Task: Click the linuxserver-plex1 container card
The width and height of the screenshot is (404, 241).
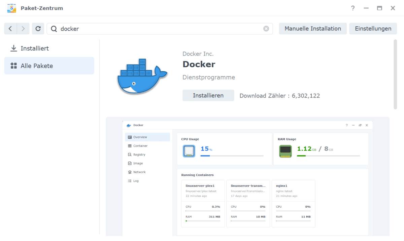Action: tap(203, 204)
